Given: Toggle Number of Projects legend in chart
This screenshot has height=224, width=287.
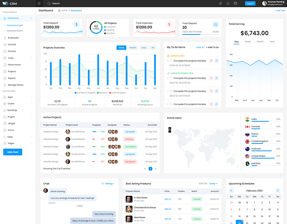Looking at the screenshot, I should click(85, 93).
